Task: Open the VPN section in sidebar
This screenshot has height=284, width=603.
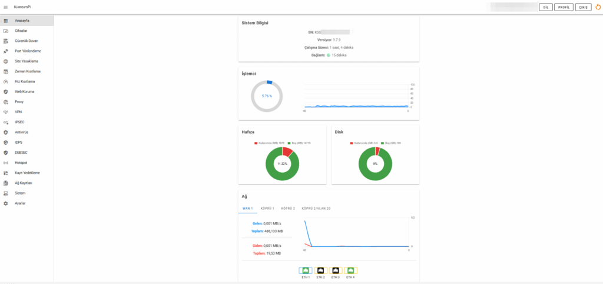Action: point(19,111)
